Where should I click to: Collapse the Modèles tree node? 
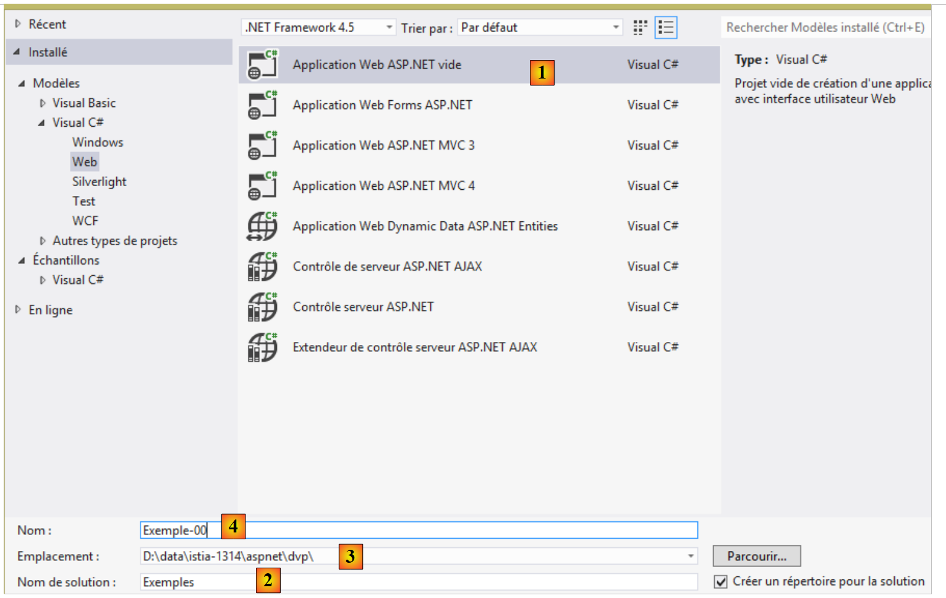[22, 83]
